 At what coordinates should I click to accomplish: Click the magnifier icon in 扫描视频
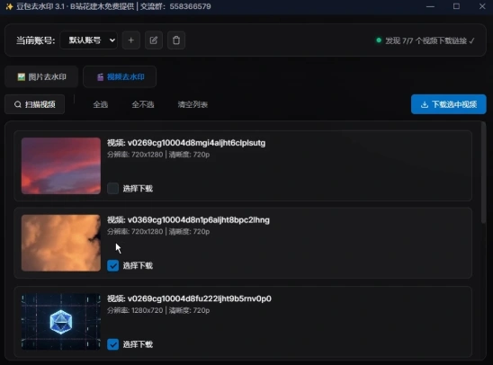coord(18,104)
